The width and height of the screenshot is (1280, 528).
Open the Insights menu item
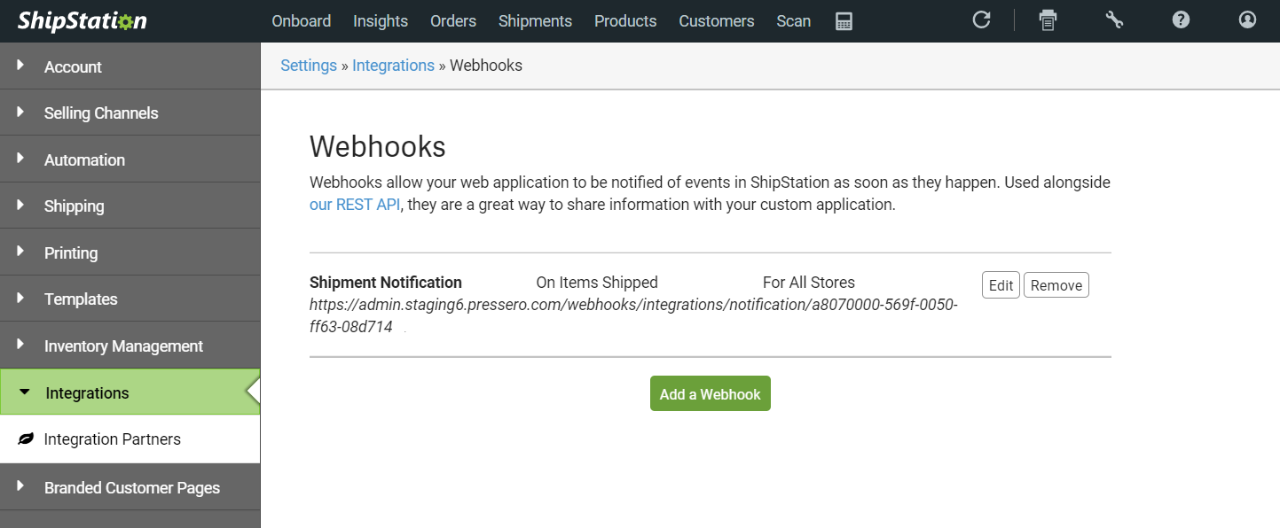click(381, 21)
